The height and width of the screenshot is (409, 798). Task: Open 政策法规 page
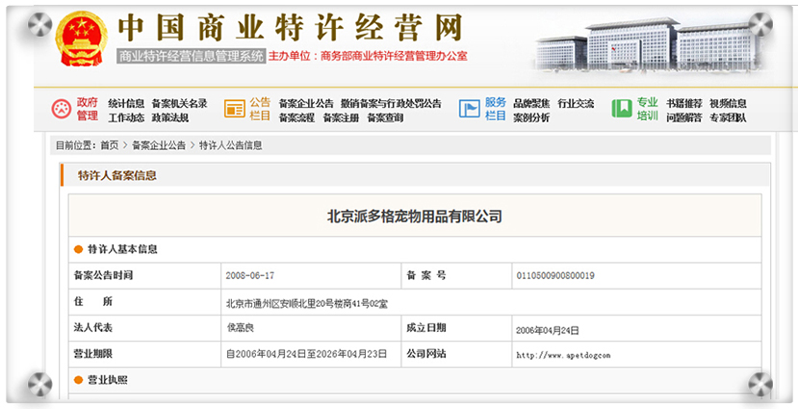[169, 118]
